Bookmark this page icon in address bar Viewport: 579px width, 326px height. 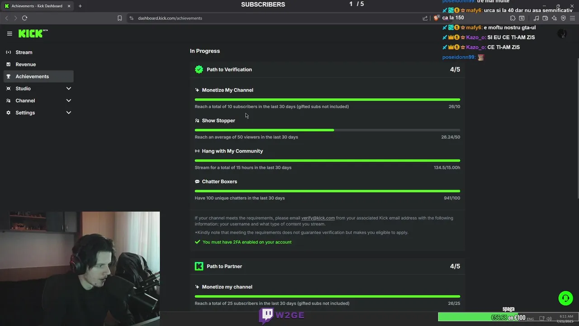click(x=119, y=18)
